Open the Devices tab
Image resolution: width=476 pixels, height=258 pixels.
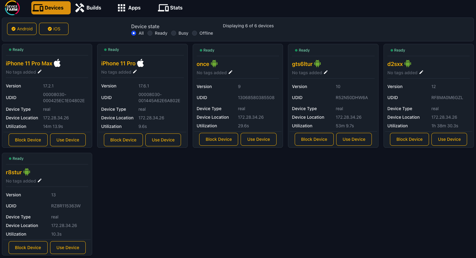pos(51,8)
